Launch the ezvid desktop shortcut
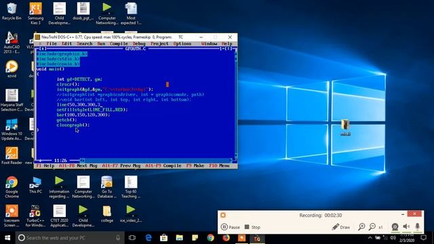The height and width of the screenshot is (244, 434). [x=12, y=69]
